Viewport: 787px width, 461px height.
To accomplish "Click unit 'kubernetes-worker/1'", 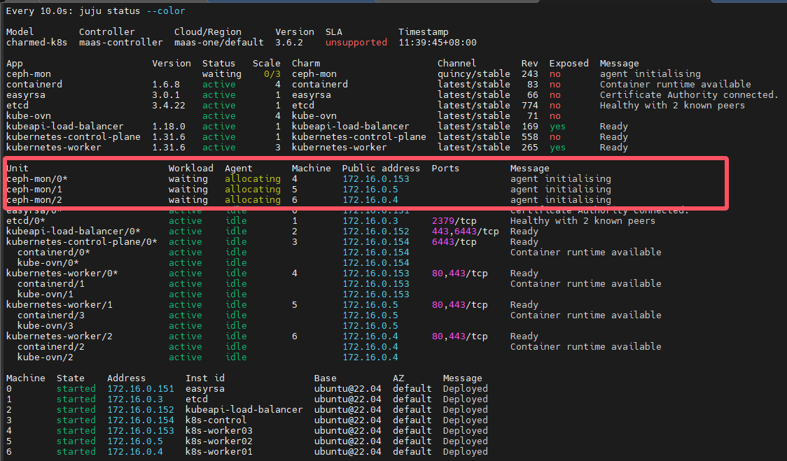I will pyautogui.click(x=60, y=306).
